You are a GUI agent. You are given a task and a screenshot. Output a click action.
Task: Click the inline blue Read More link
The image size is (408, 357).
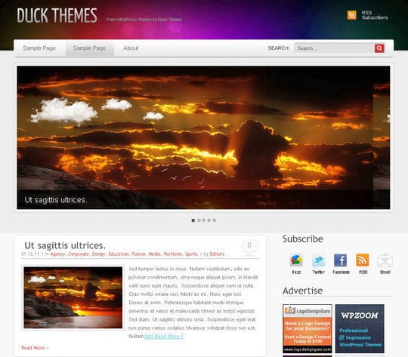[x=163, y=336]
